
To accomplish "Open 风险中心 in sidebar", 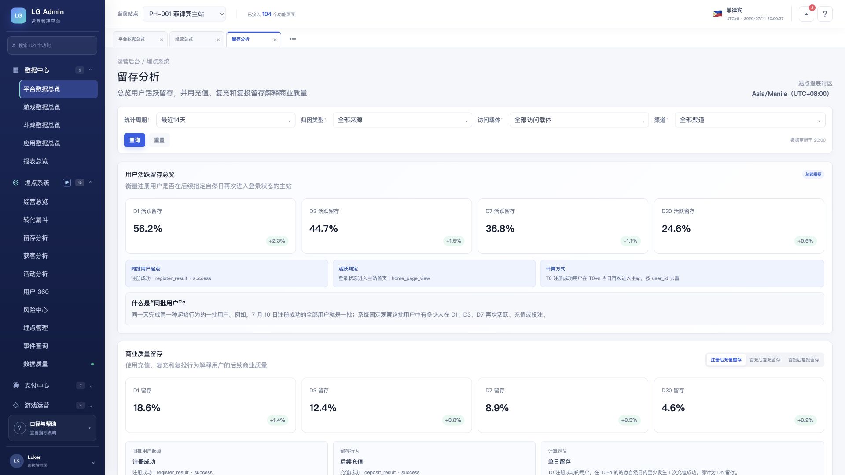I will (59, 310).
